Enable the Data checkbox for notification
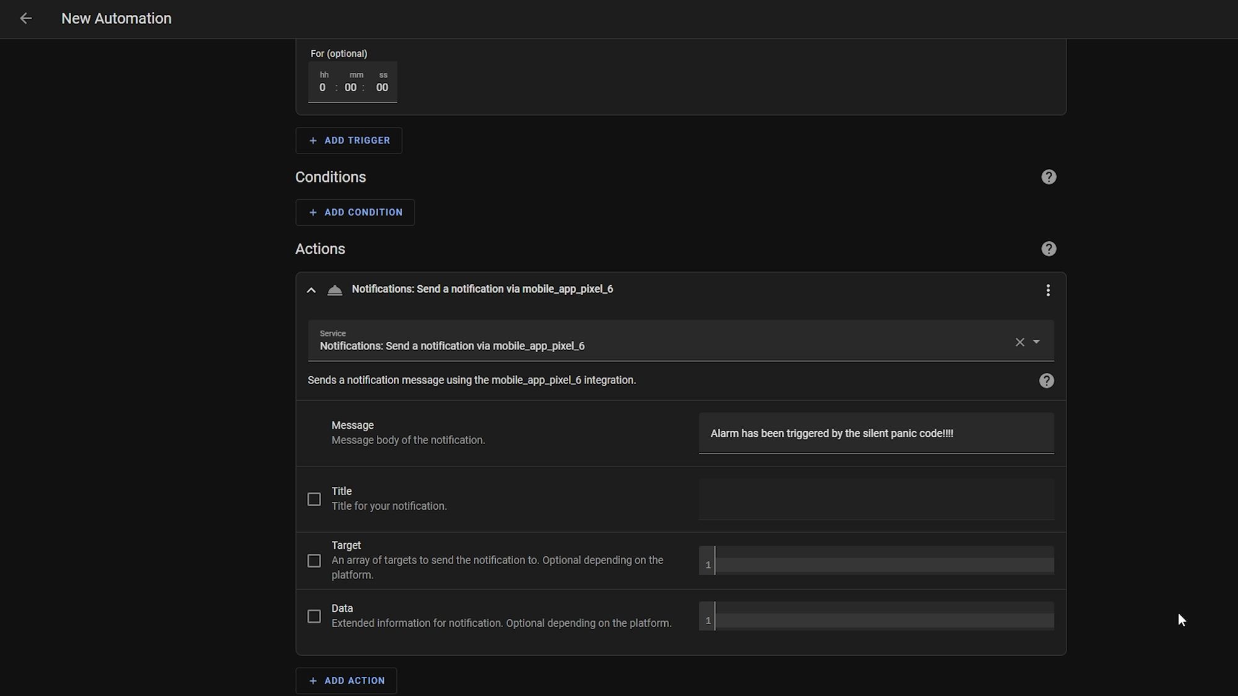This screenshot has height=696, width=1238. pos(314,616)
